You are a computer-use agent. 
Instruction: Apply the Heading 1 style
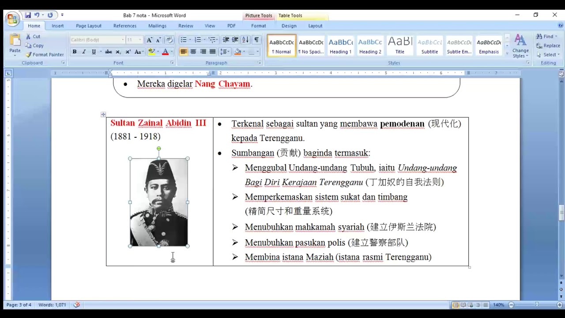(x=341, y=46)
